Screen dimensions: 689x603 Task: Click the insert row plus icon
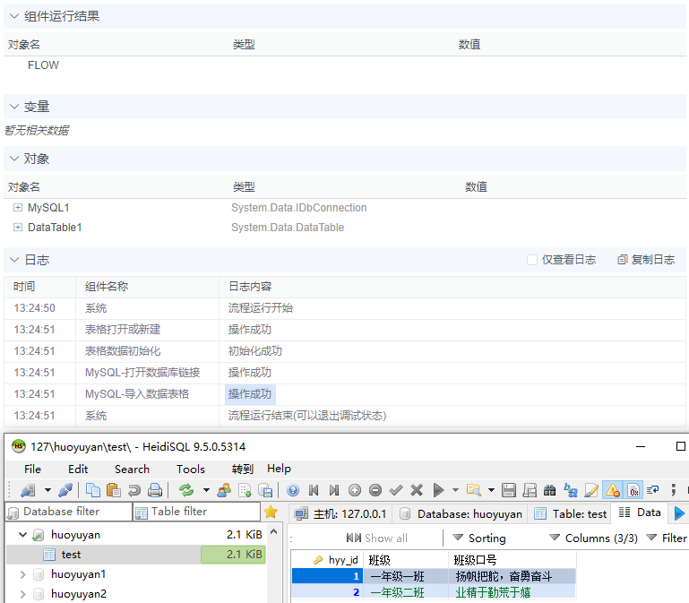click(x=355, y=490)
